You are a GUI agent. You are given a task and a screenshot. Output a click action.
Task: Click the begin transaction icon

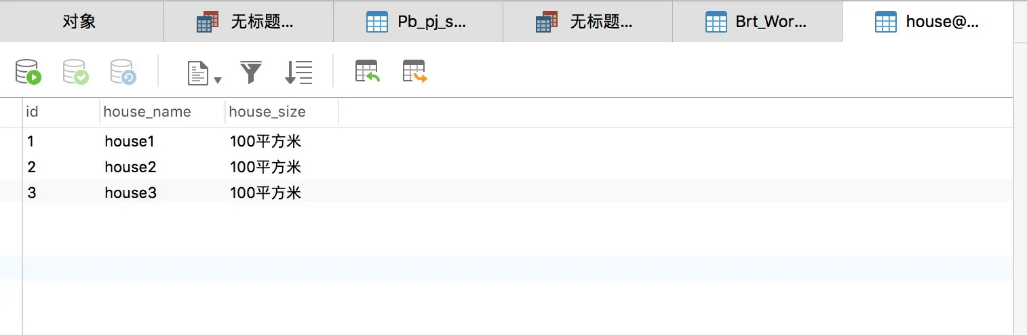pos(28,72)
